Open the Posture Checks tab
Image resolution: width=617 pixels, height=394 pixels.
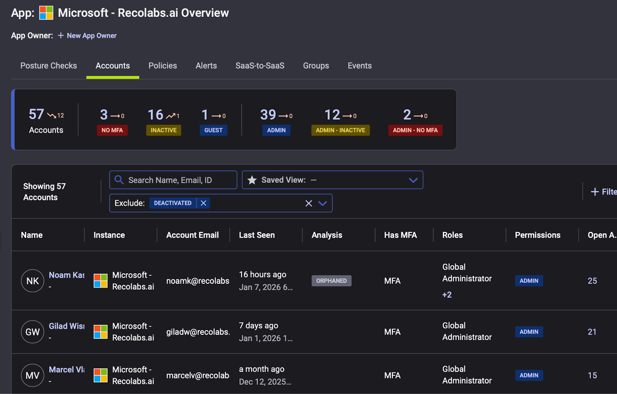click(49, 66)
